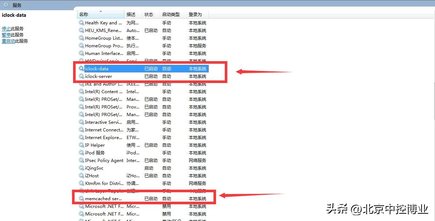Select the Intel(R) Content service name

tap(104, 92)
